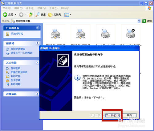This screenshot has height=131, width=154.
Task: Open the 收藏(A) menu
Action: 42,8
